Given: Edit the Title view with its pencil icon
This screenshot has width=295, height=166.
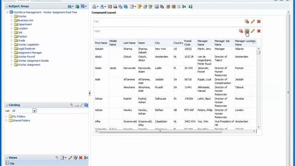Looking at the screenshot, I should click(x=253, y=22).
